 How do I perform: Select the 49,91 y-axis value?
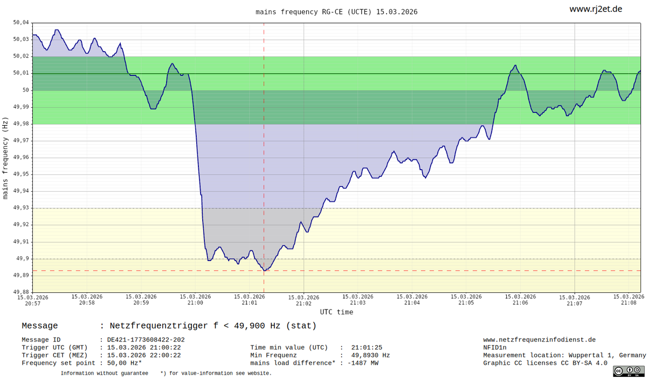pos(20,242)
